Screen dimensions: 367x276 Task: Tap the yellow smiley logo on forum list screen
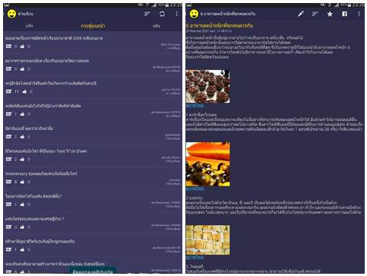(x=11, y=14)
